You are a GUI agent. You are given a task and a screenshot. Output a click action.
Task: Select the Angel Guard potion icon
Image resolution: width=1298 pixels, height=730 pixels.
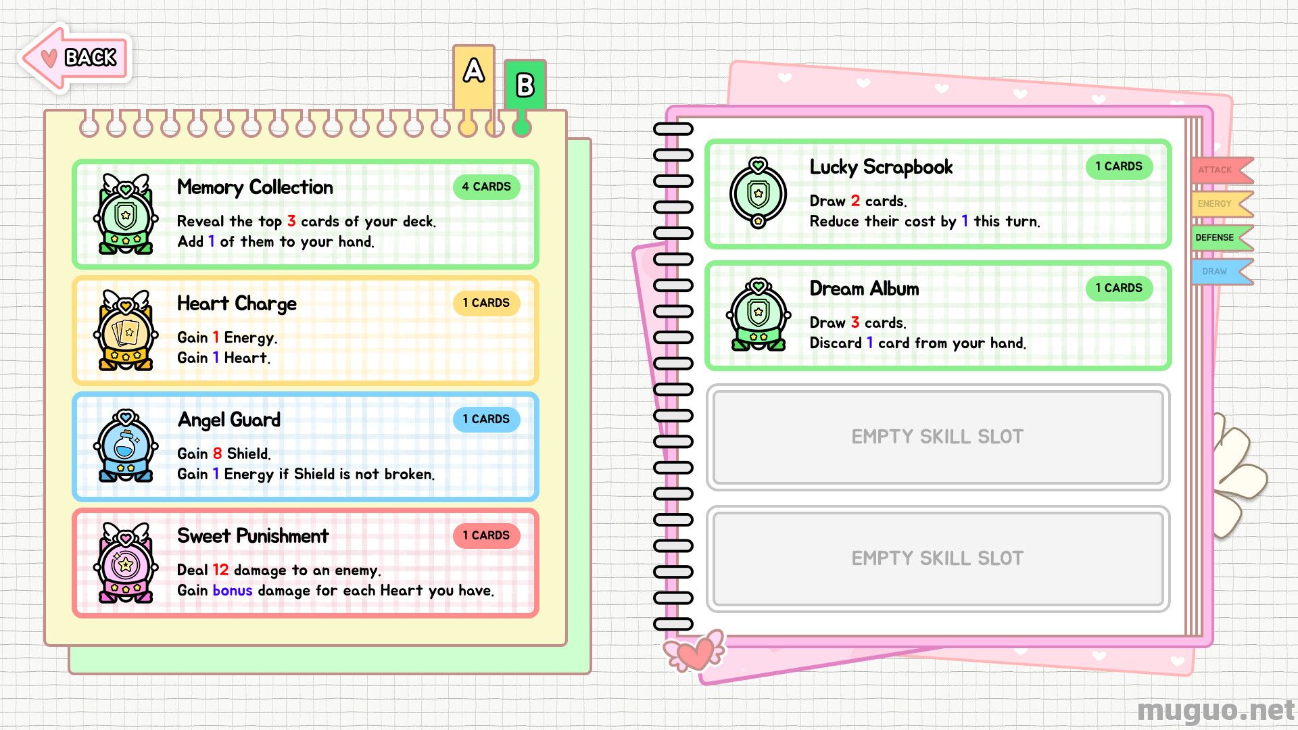pyautogui.click(x=126, y=446)
